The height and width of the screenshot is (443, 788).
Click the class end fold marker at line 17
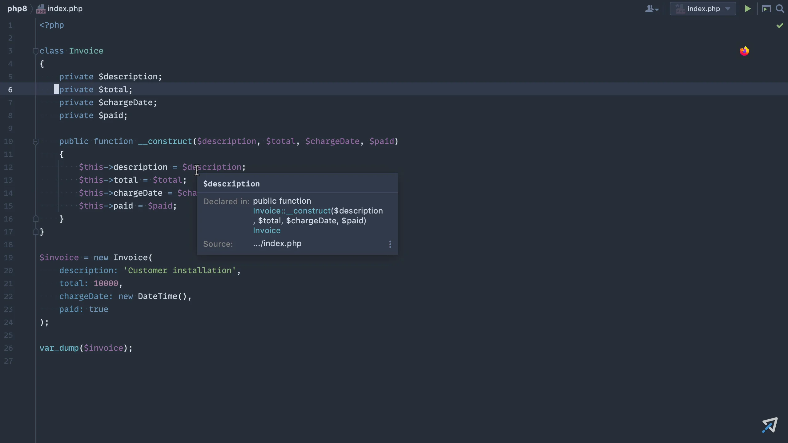point(35,232)
